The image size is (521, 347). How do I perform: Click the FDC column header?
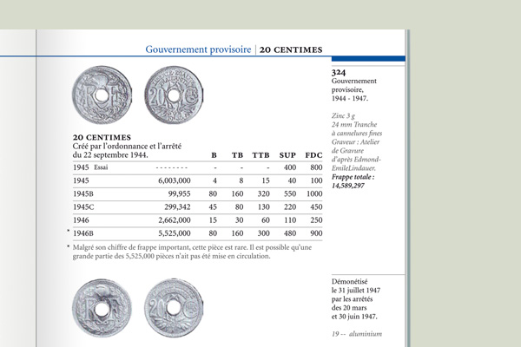(x=313, y=155)
